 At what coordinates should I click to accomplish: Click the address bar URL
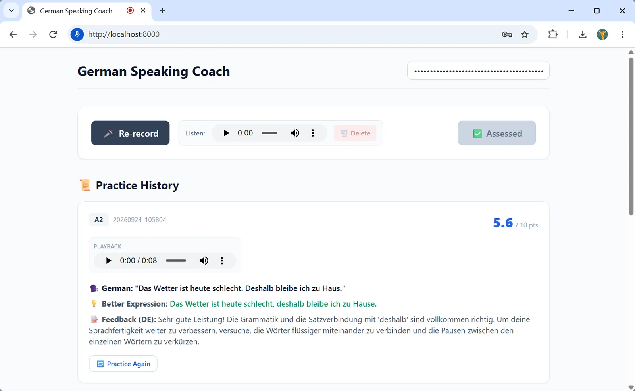click(124, 34)
